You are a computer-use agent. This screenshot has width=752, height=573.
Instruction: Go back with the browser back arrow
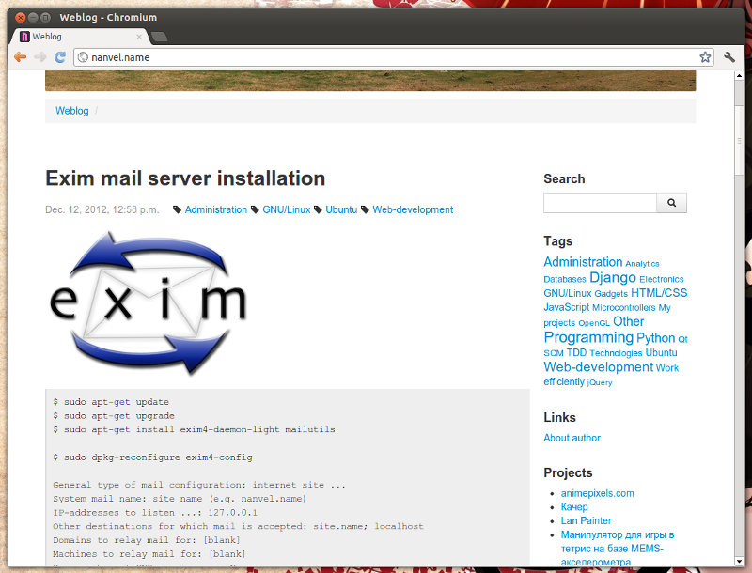tap(20, 57)
